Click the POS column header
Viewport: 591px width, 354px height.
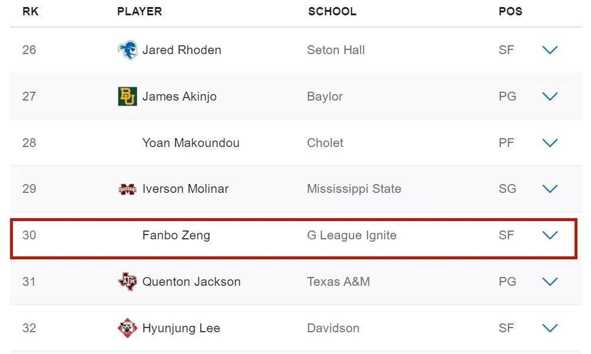(x=510, y=11)
